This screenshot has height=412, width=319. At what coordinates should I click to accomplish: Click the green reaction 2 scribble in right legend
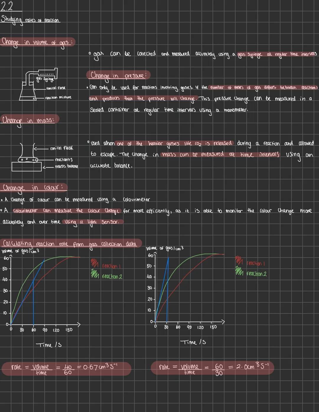239,271
